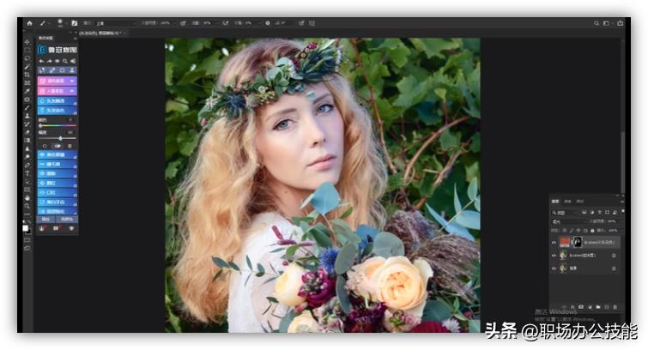Toggle visibility of the middle layer
This screenshot has width=648, height=350.
[x=553, y=255]
